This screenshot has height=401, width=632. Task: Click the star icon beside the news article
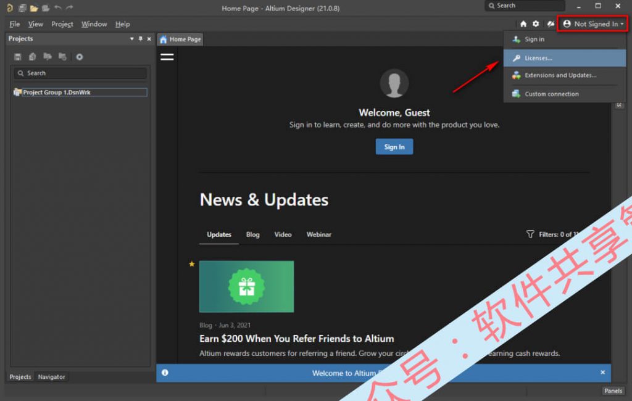coord(192,264)
